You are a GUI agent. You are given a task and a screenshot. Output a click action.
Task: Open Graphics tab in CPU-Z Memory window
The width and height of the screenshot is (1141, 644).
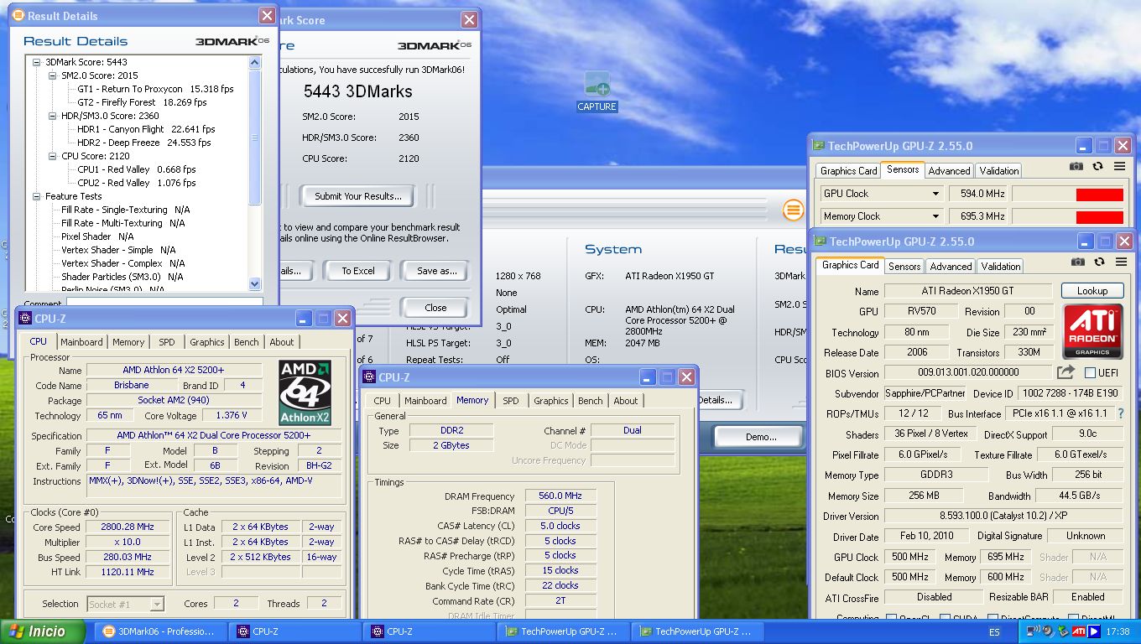coord(551,401)
